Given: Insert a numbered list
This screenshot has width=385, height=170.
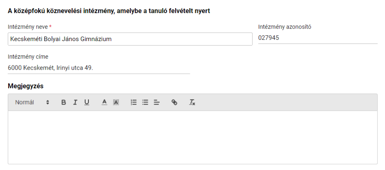Looking at the screenshot, I should (x=134, y=102).
